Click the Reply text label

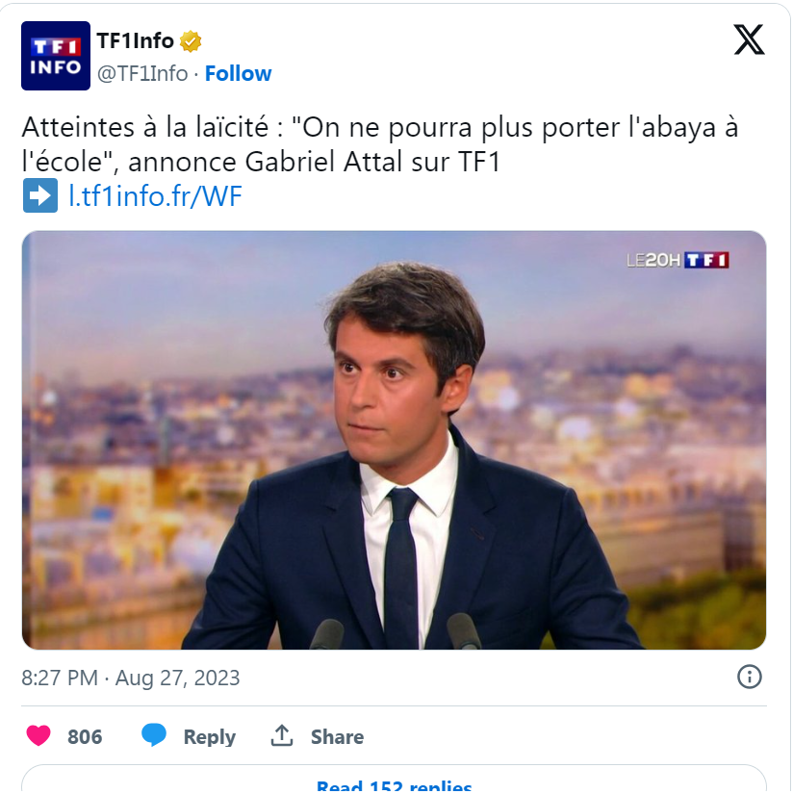(x=209, y=737)
